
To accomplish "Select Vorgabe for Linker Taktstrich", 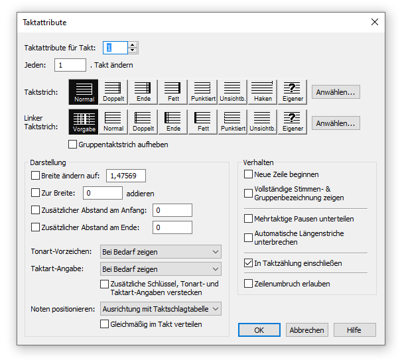I will tap(84, 122).
